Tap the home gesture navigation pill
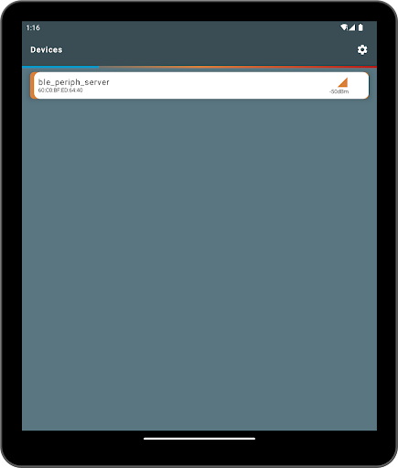Screen dimensions: 398x468 click(x=199, y=439)
